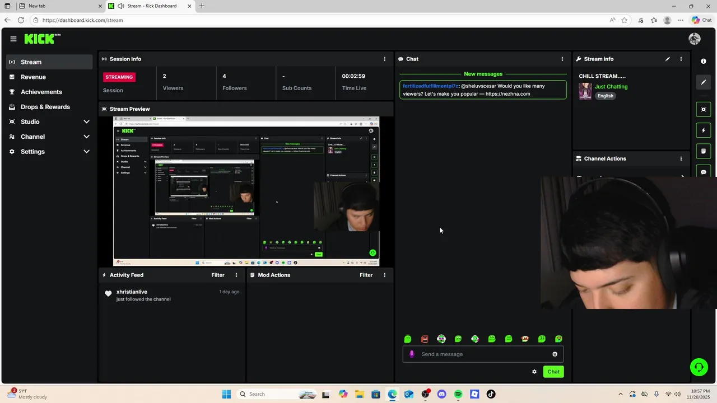Refresh the browser page
717x403 pixels.
[x=21, y=20]
